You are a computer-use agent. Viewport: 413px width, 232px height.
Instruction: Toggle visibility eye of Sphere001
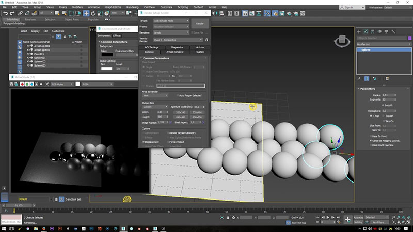point(29,58)
